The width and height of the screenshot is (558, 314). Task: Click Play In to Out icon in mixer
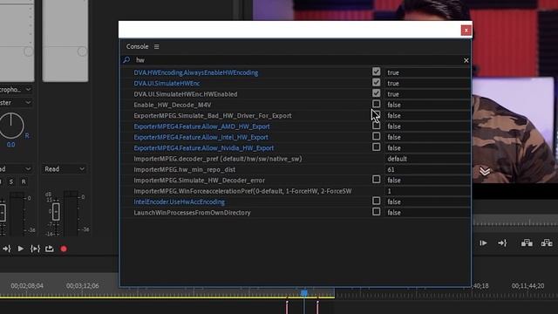pos(35,249)
